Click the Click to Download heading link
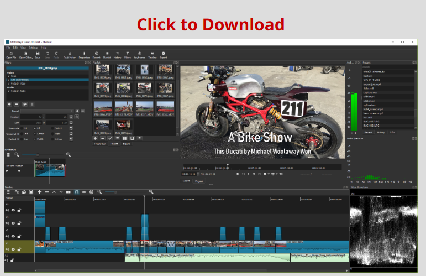 point(211,24)
